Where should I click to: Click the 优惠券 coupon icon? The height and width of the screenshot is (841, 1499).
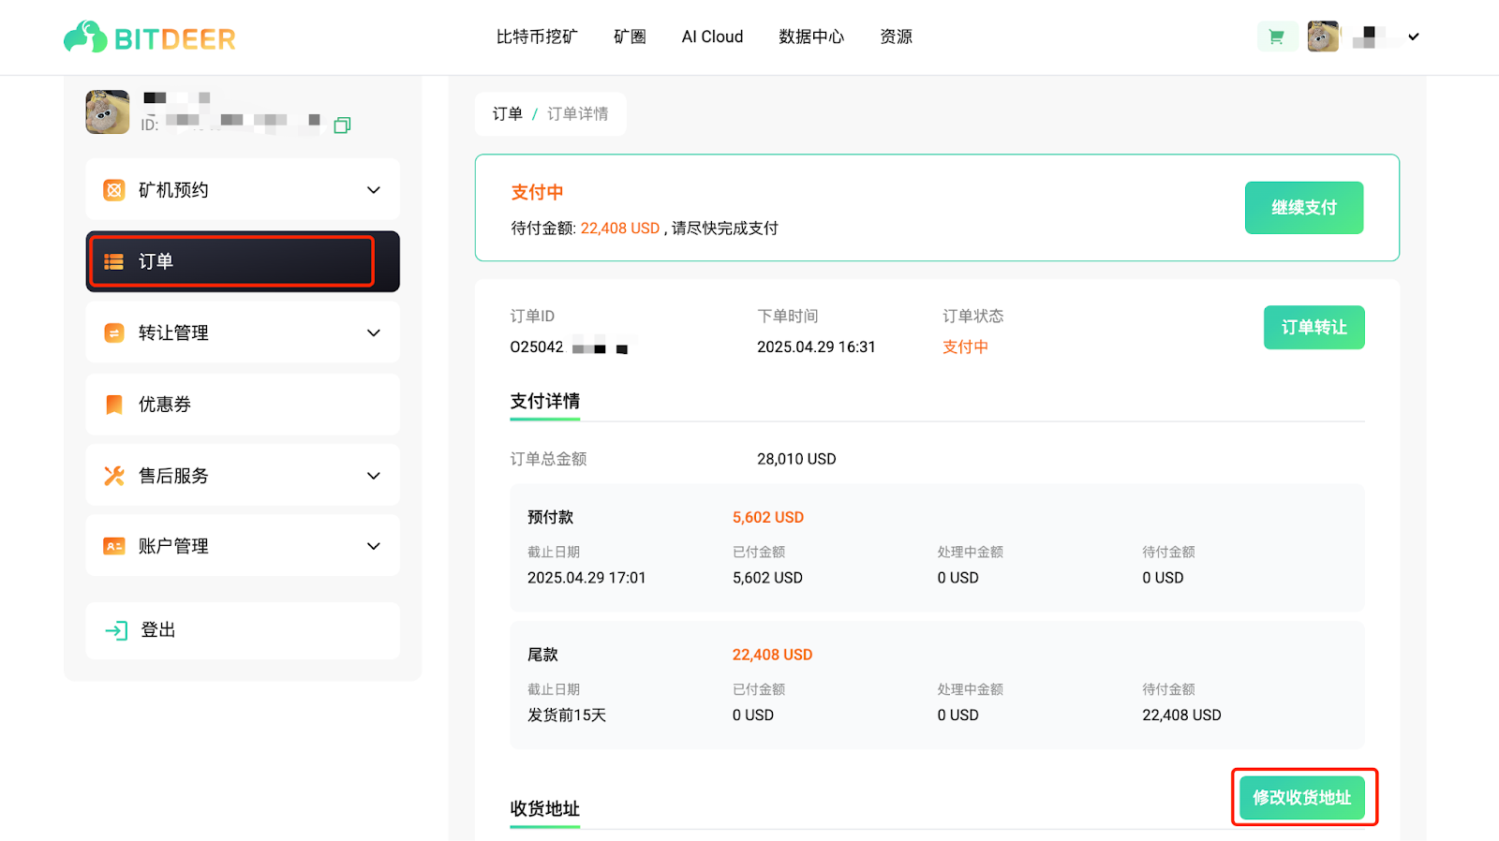114,405
